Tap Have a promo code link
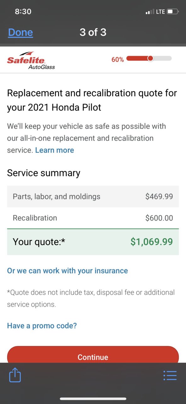Image resolution: width=186 pixels, height=404 pixels. click(42, 326)
